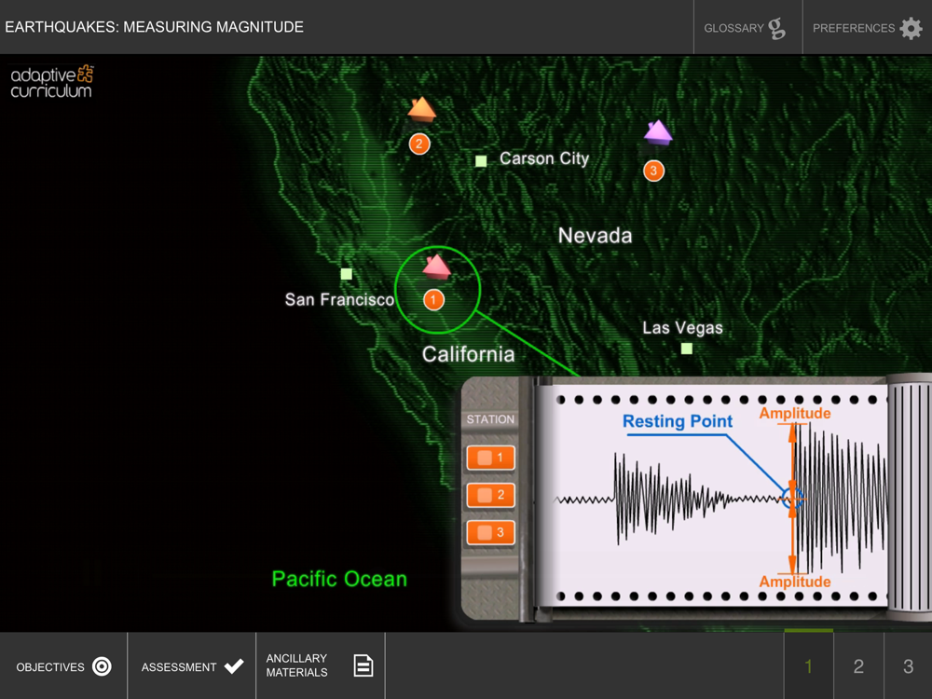
Task: Toggle Station 2 seismograph button
Action: pos(490,495)
